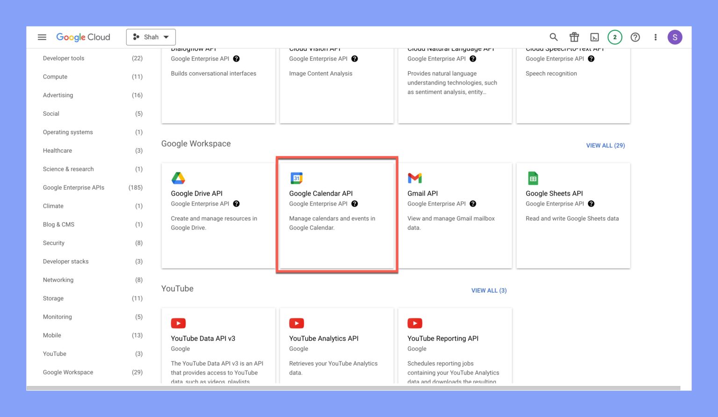Click the YouTube Analytics API play icon
This screenshot has width=718, height=417.
[297, 323]
